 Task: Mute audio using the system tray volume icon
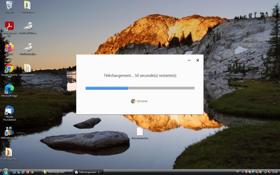coord(269,172)
